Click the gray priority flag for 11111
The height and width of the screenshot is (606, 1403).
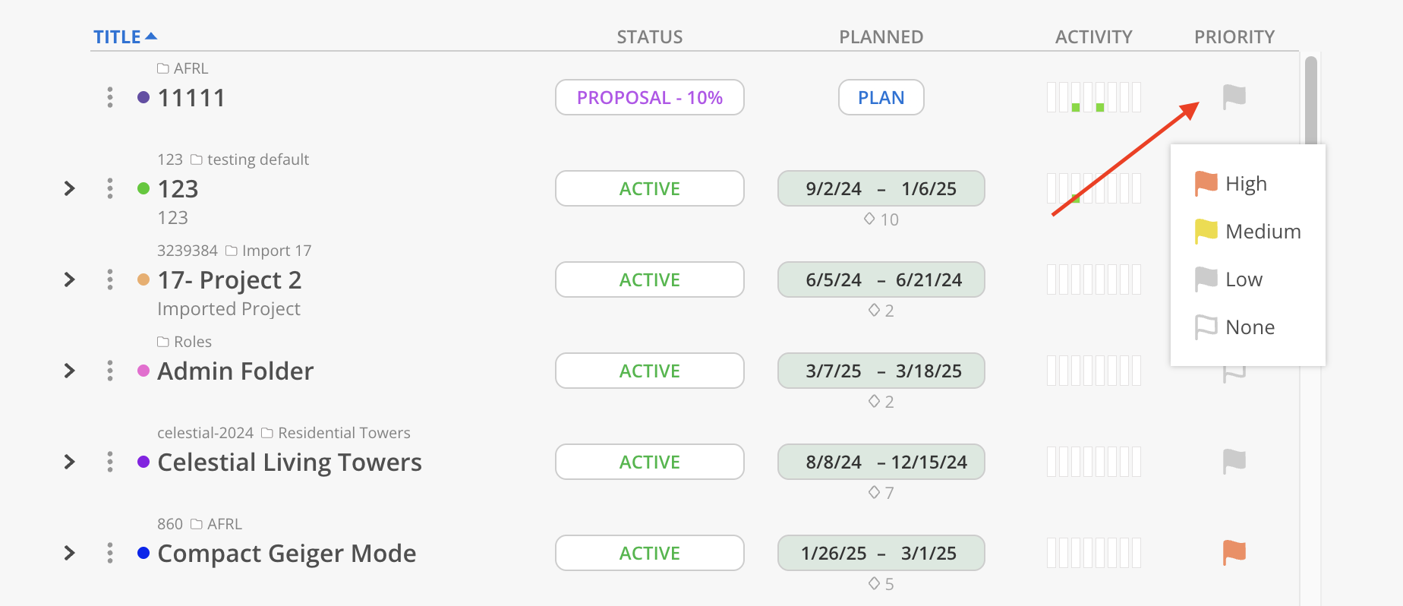click(1234, 96)
